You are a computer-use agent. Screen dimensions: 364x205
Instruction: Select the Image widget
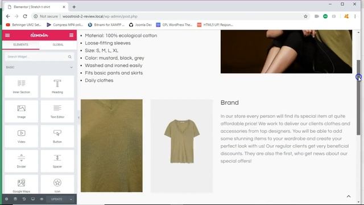coord(22,112)
